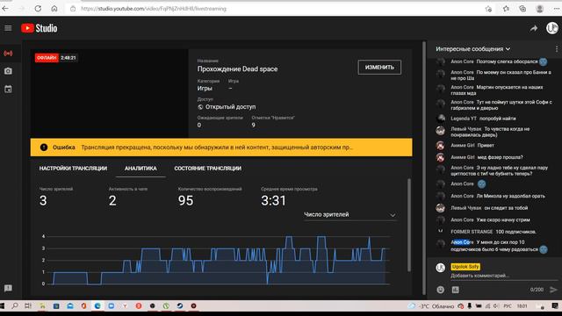Click the stream title Прохождение Dead space
Viewport: 562px width, 316px height.
(237, 69)
